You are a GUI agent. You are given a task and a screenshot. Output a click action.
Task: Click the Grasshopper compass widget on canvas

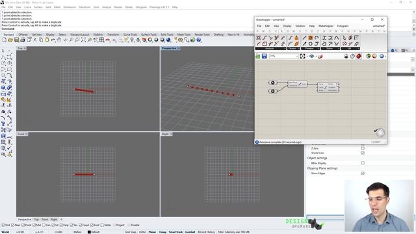[x=380, y=133]
